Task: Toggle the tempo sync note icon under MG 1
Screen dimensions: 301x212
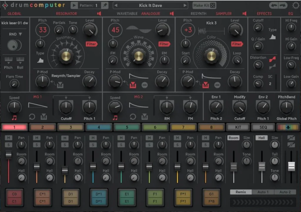Action: tap(14, 118)
